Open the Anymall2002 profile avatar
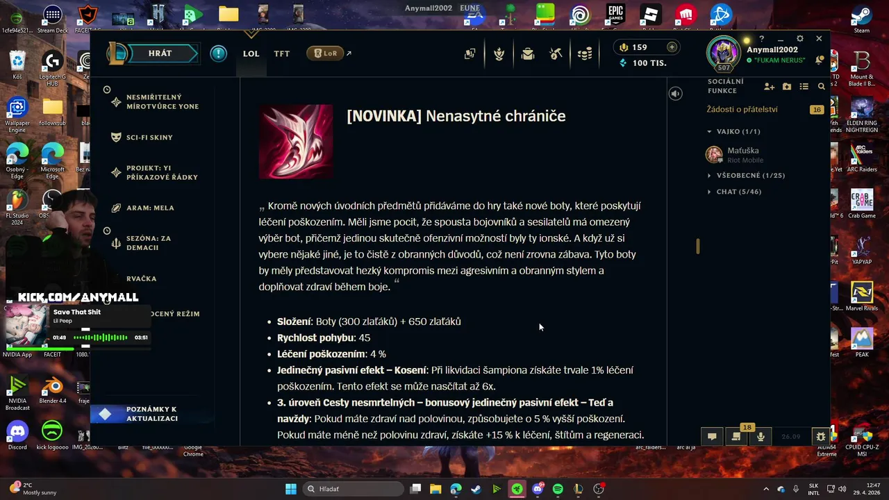889x500 pixels. click(x=724, y=53)
